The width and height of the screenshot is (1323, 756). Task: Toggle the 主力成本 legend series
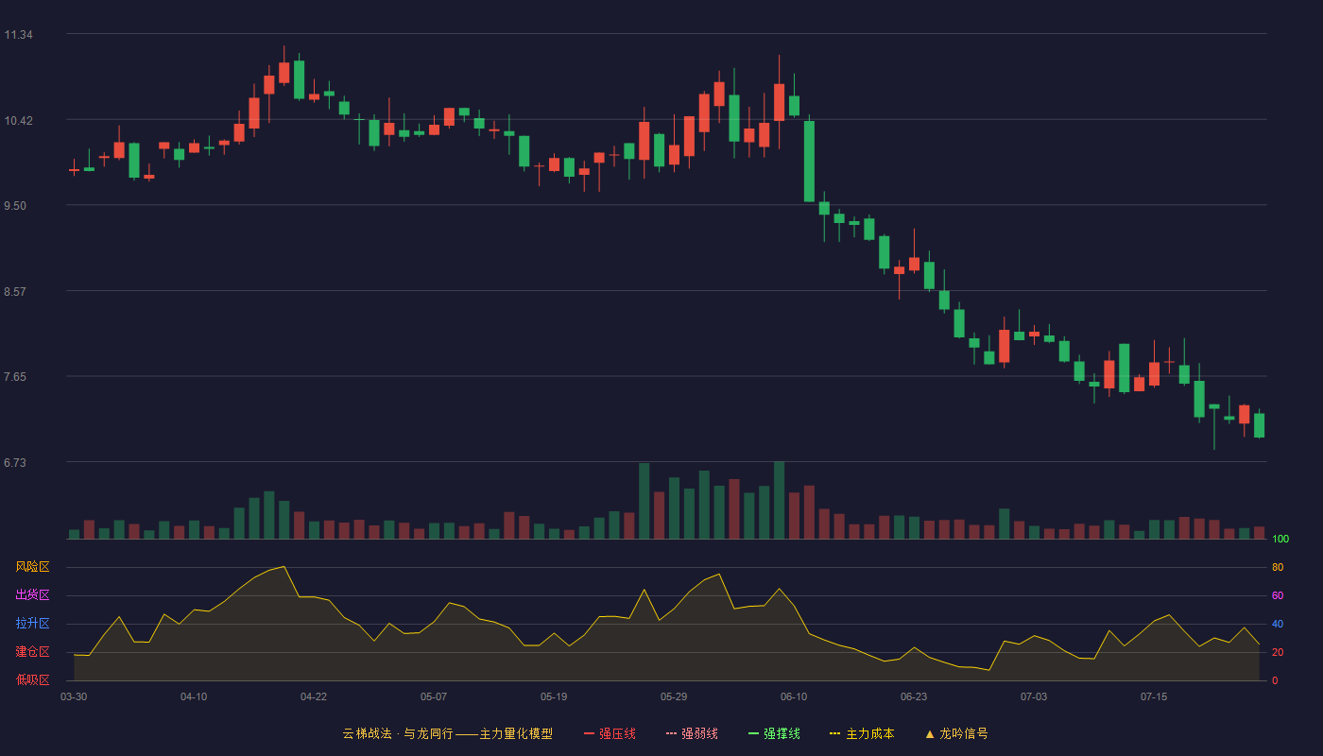pyautogui.click(x=862, y=733)
